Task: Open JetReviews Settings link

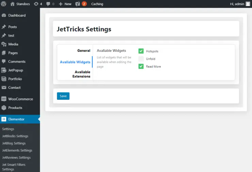Action: pyautogui.click(x=16, y=158)
